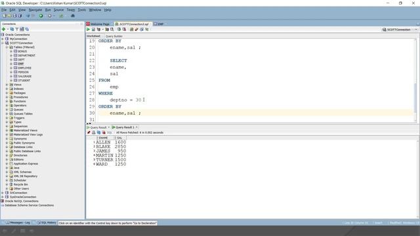Click the Apply Filter funnel icon in Connections
This screenshot has height=236, width=420.
click(x=17, y=29)
